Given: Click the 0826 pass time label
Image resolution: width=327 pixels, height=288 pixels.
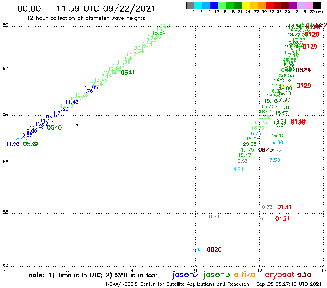Looking at the screenshot, I should pos(214,249).
